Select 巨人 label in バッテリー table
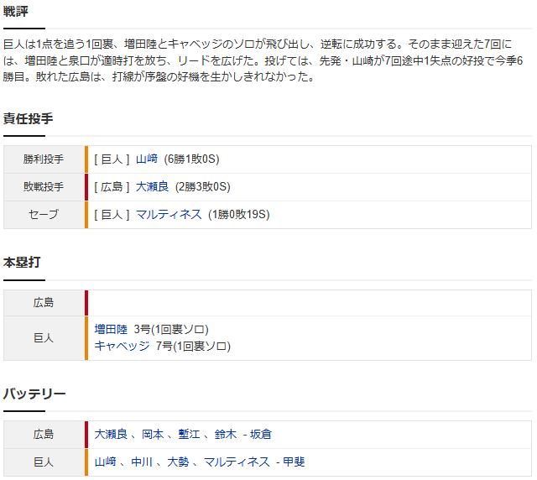Image resolution: width=537 pixels, height=480 pixels. coord(44,462)
